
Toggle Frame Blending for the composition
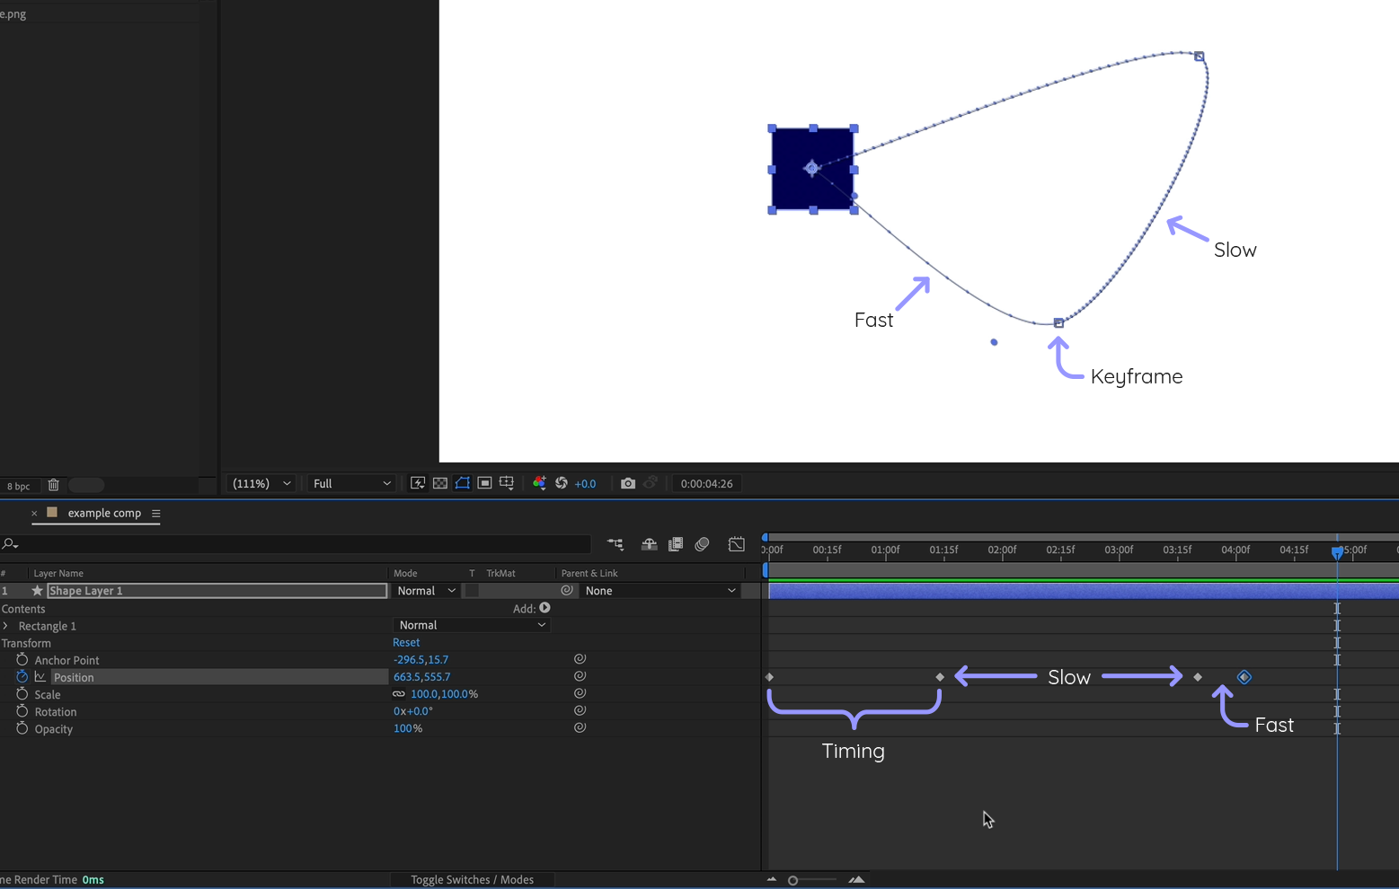tap(676, 543)
